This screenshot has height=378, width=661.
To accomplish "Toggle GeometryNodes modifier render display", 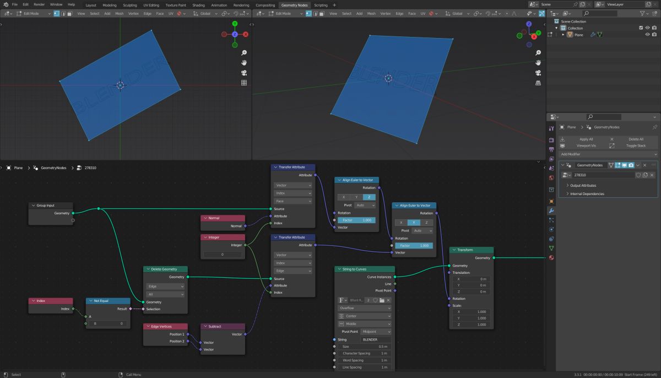I will [x=631, y=165].
